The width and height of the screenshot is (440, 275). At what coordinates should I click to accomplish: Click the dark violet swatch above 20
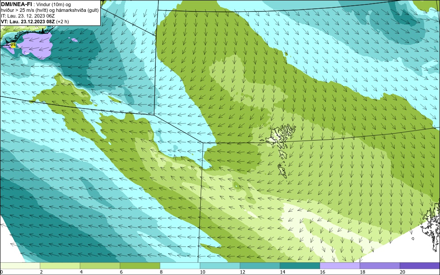point(420,266)
